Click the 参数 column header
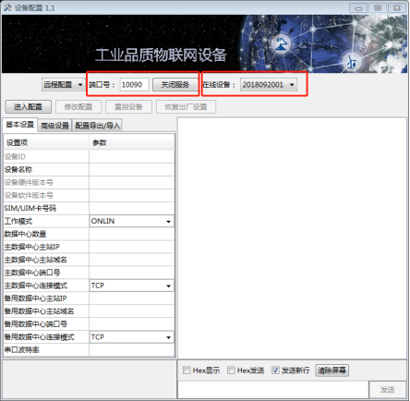 coord(132,142)
